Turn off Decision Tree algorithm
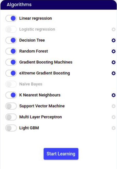 [x=11, y=40]
